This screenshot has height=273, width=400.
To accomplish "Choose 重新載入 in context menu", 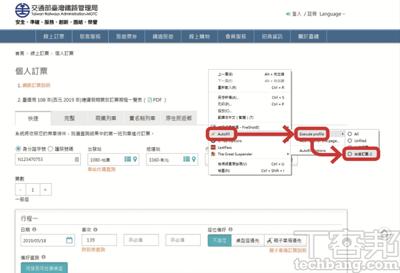I will [x=250, y=87].
